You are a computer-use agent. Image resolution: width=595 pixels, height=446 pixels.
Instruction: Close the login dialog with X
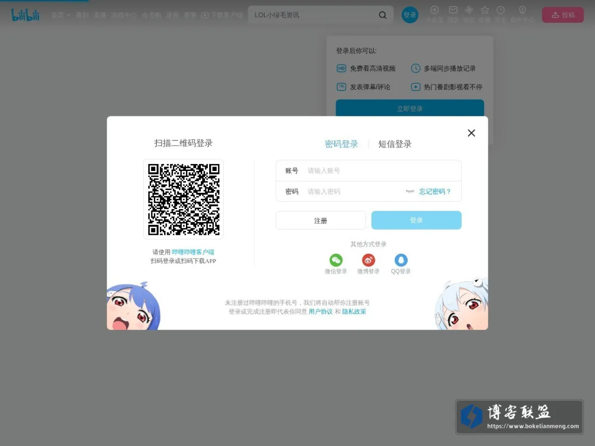[x=472, y=133]
